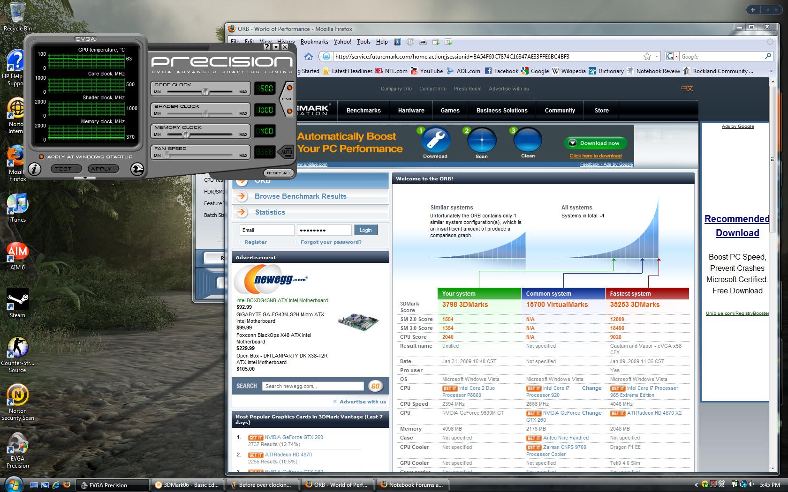Open Norton Security Scan desktop icon
The image size is (788, 492).
pos(17,403)
